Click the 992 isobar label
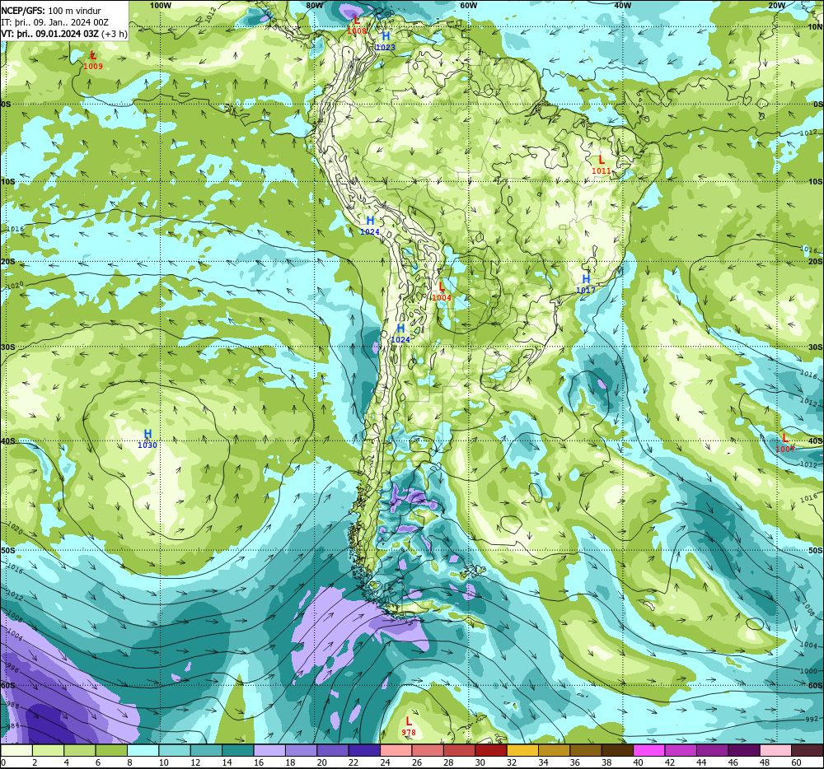824x769 pixels. pos(812,719)
